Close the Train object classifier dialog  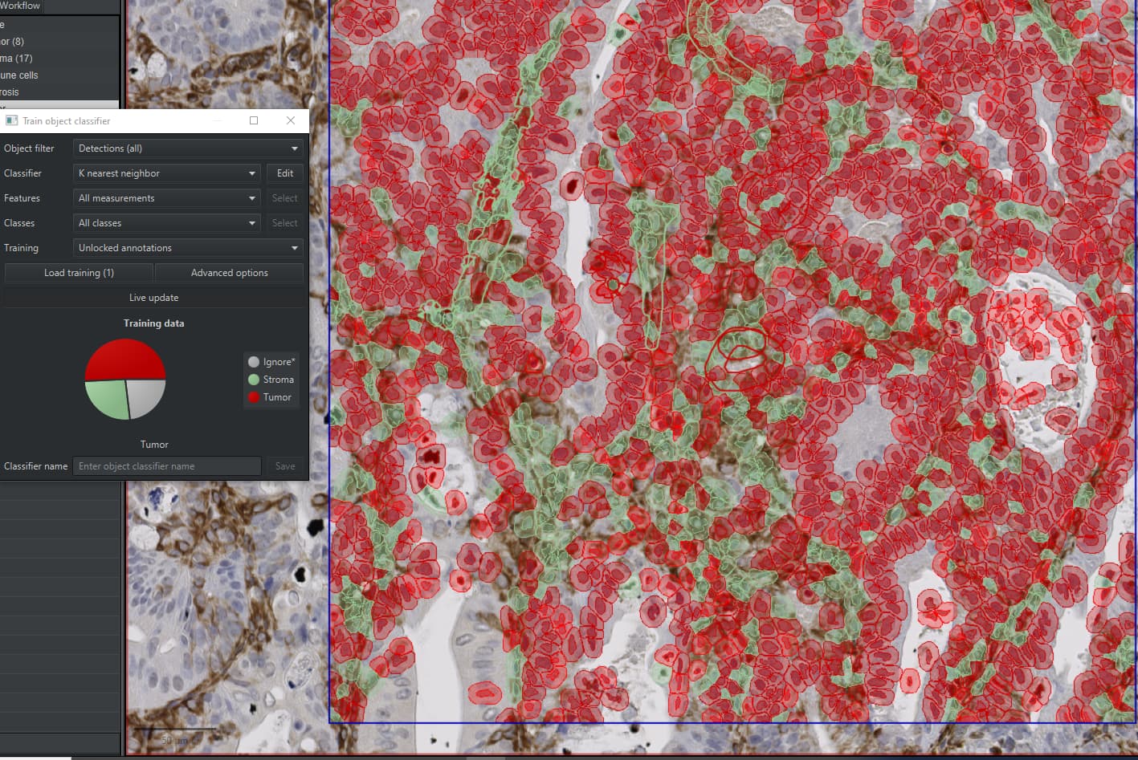[291, 120]
